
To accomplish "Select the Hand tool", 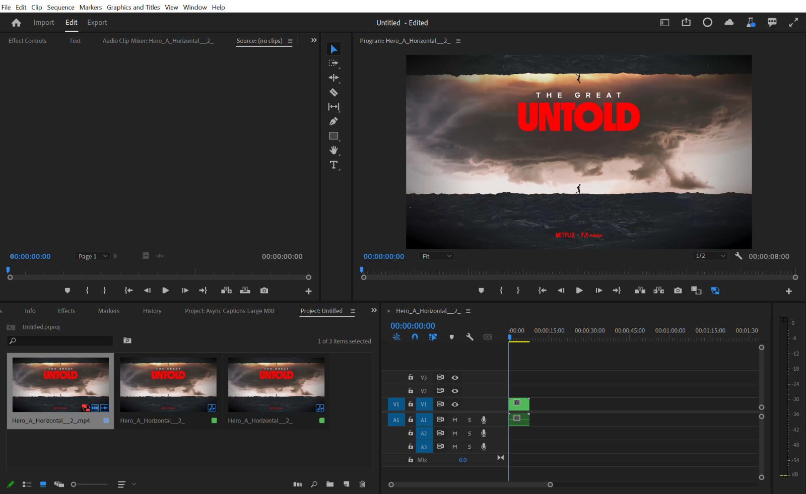I will [x=333, y=150].
